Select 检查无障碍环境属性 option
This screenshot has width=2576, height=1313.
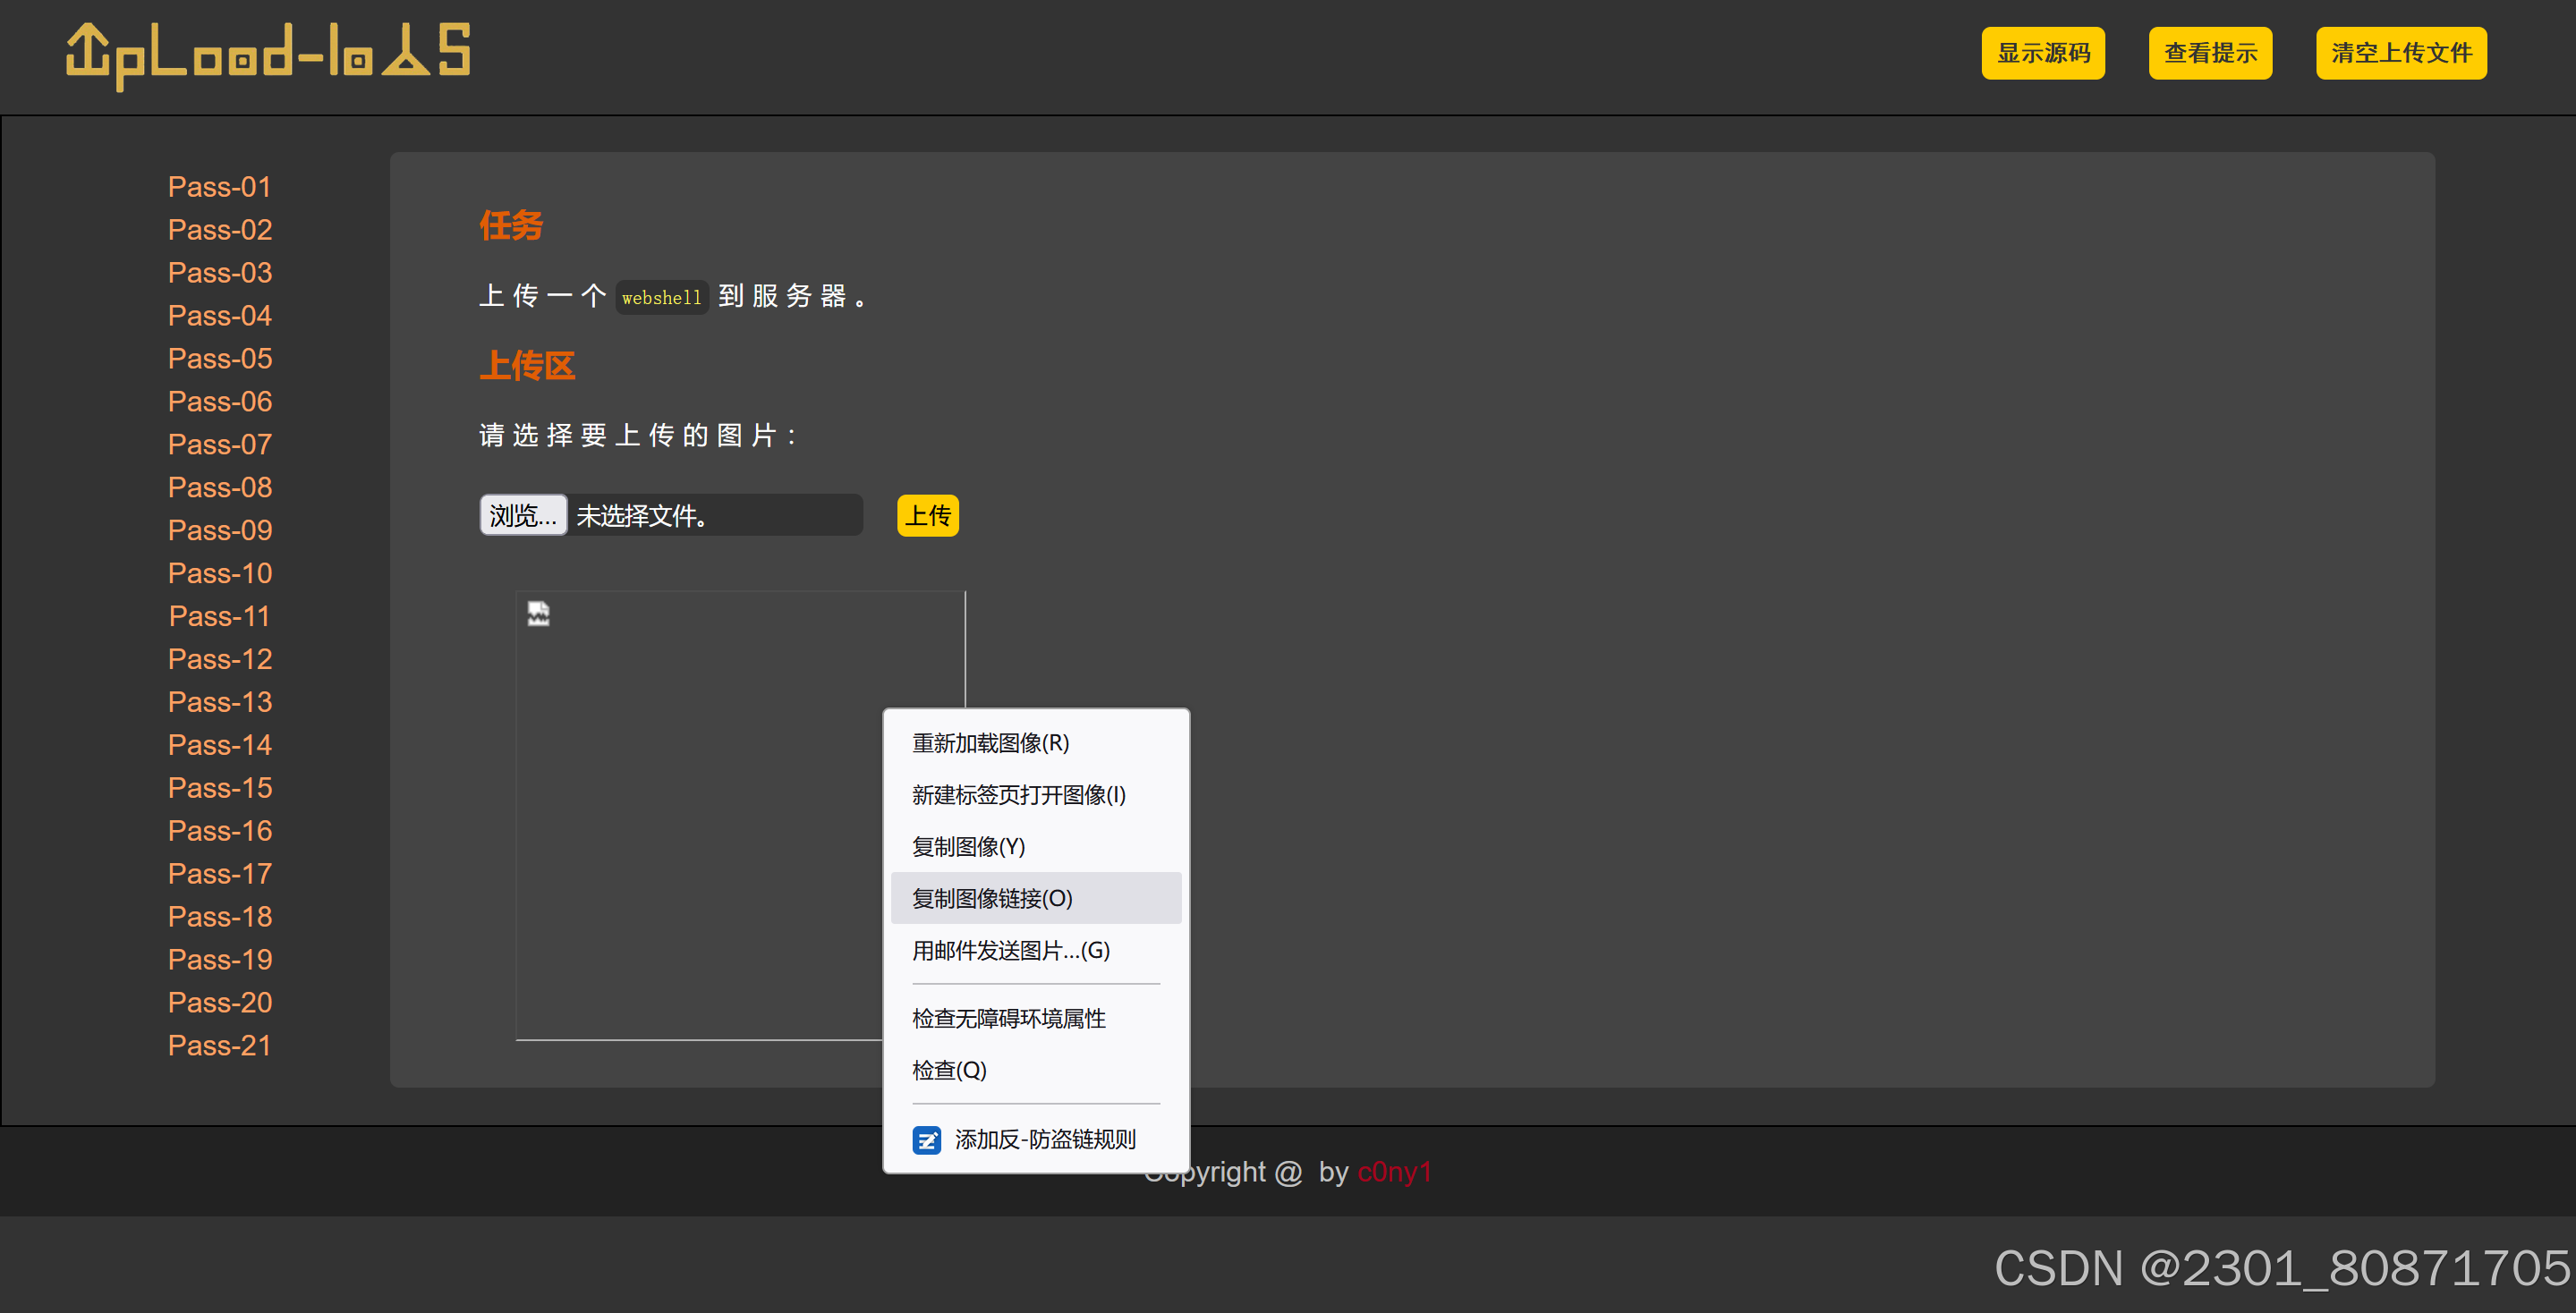coord(1008,1018)
